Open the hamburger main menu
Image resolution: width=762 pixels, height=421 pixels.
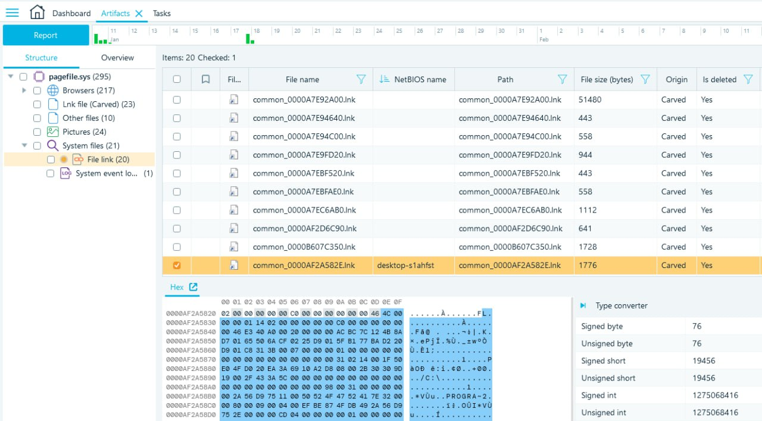click(12, 13)
